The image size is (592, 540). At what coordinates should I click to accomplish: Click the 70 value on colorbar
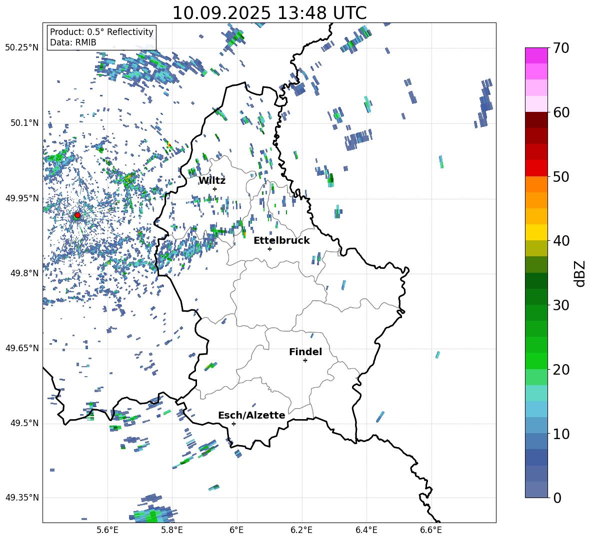[x=561, y=48]
